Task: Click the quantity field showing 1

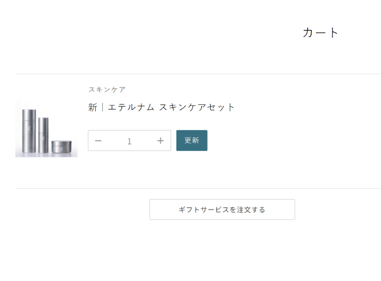Action: (x=129, y=141)
